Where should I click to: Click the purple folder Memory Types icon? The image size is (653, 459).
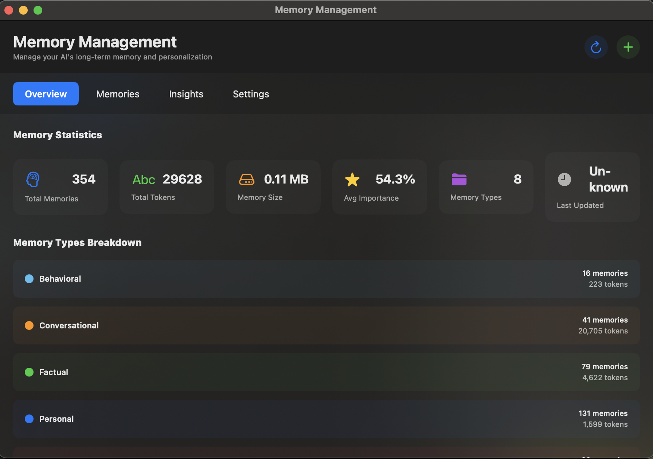click(459, 180)
